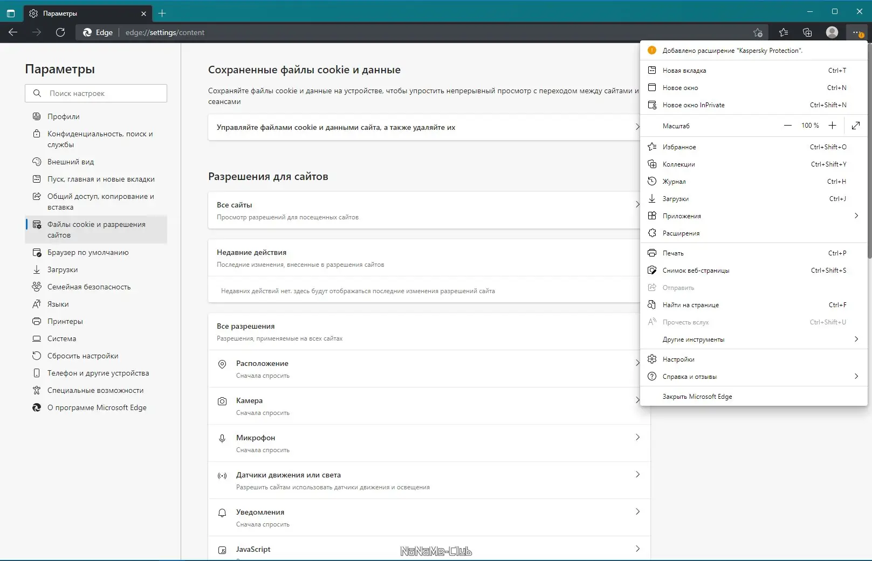872x561 pixels.
Task: Open the Датчики движения или света chevron
Action: tap(637, 474)
